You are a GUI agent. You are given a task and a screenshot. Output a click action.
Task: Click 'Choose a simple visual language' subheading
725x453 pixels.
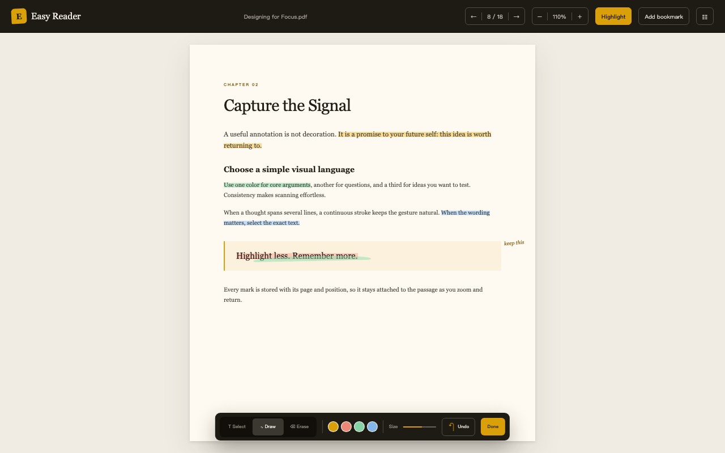289,169
